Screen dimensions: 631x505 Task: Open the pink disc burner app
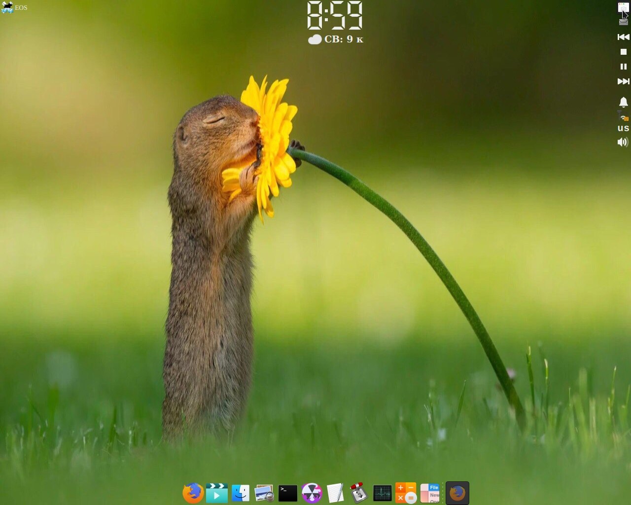point(311,493)
